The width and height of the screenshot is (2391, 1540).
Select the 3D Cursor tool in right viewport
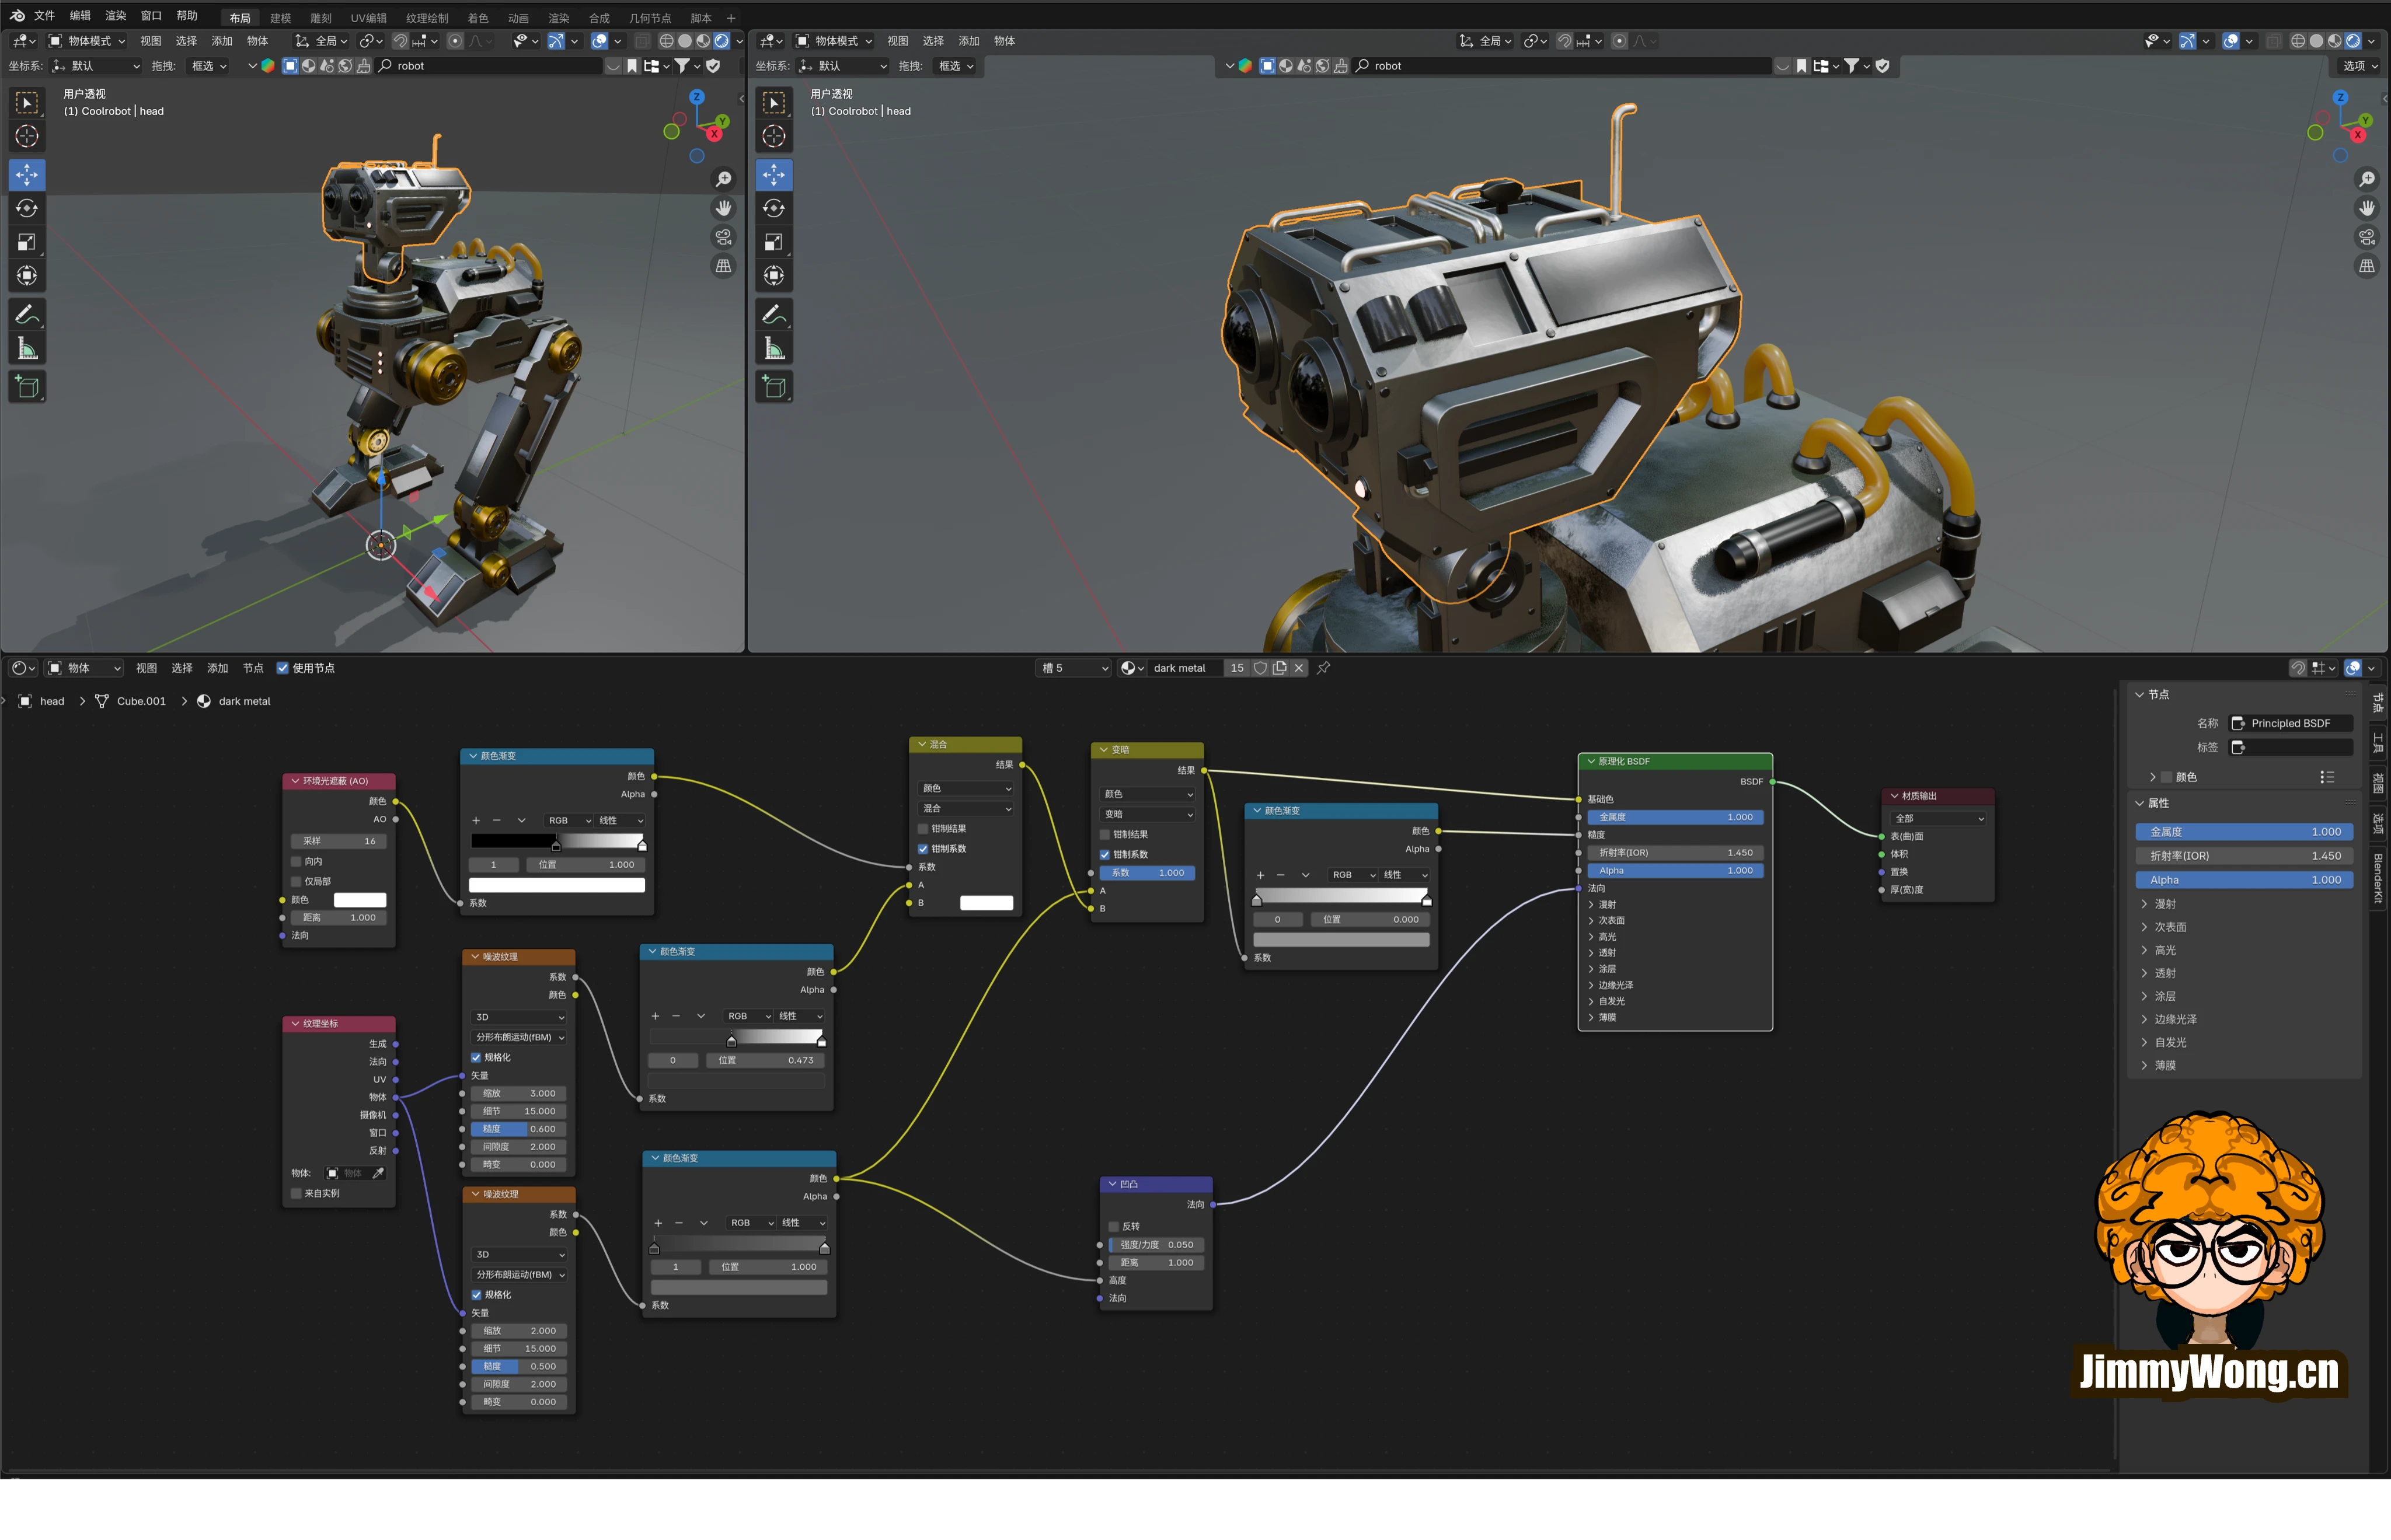click(774, 136)
